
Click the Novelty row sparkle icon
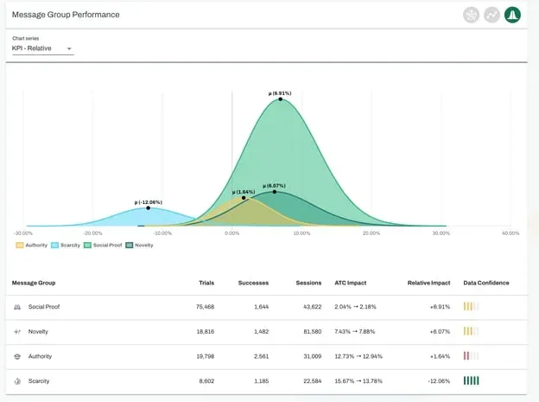pos(17,331)
